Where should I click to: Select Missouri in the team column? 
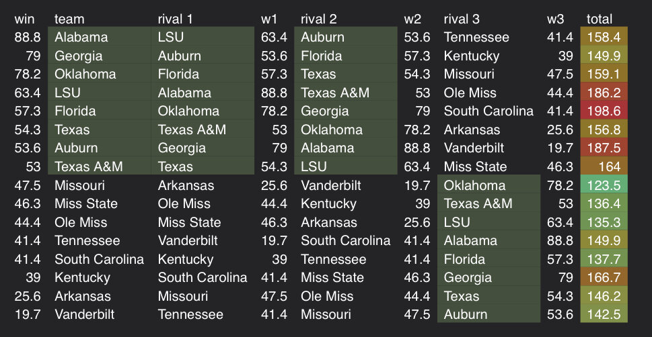click(79, 185)
